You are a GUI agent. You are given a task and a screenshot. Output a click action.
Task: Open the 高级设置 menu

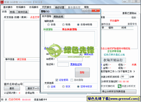60,7
